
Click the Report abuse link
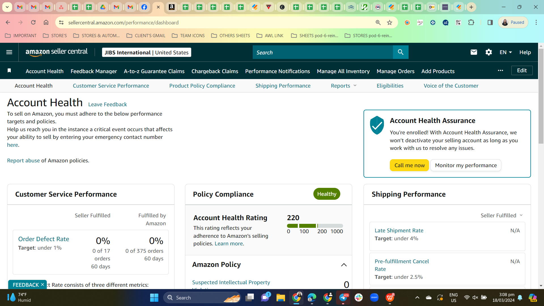[23, 160]
